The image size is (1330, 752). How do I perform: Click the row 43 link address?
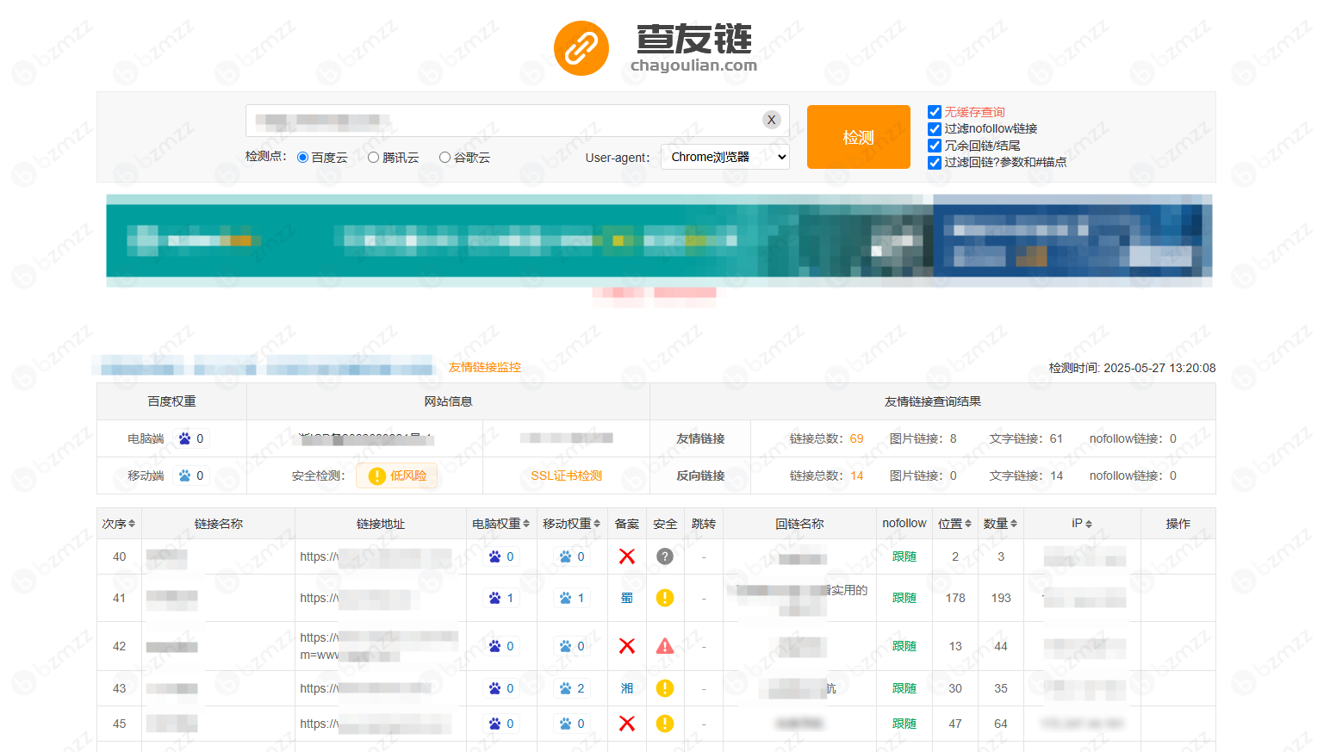point(365,688)
